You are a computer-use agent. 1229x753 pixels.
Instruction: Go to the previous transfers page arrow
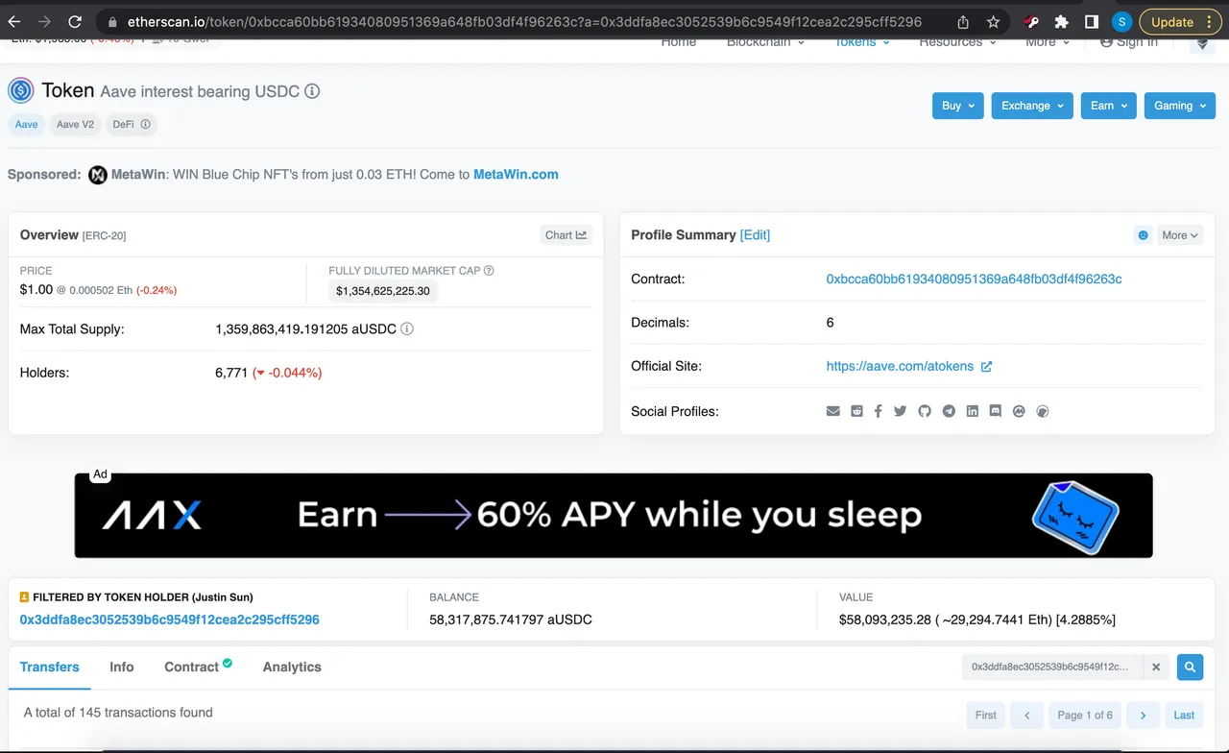1026,715
